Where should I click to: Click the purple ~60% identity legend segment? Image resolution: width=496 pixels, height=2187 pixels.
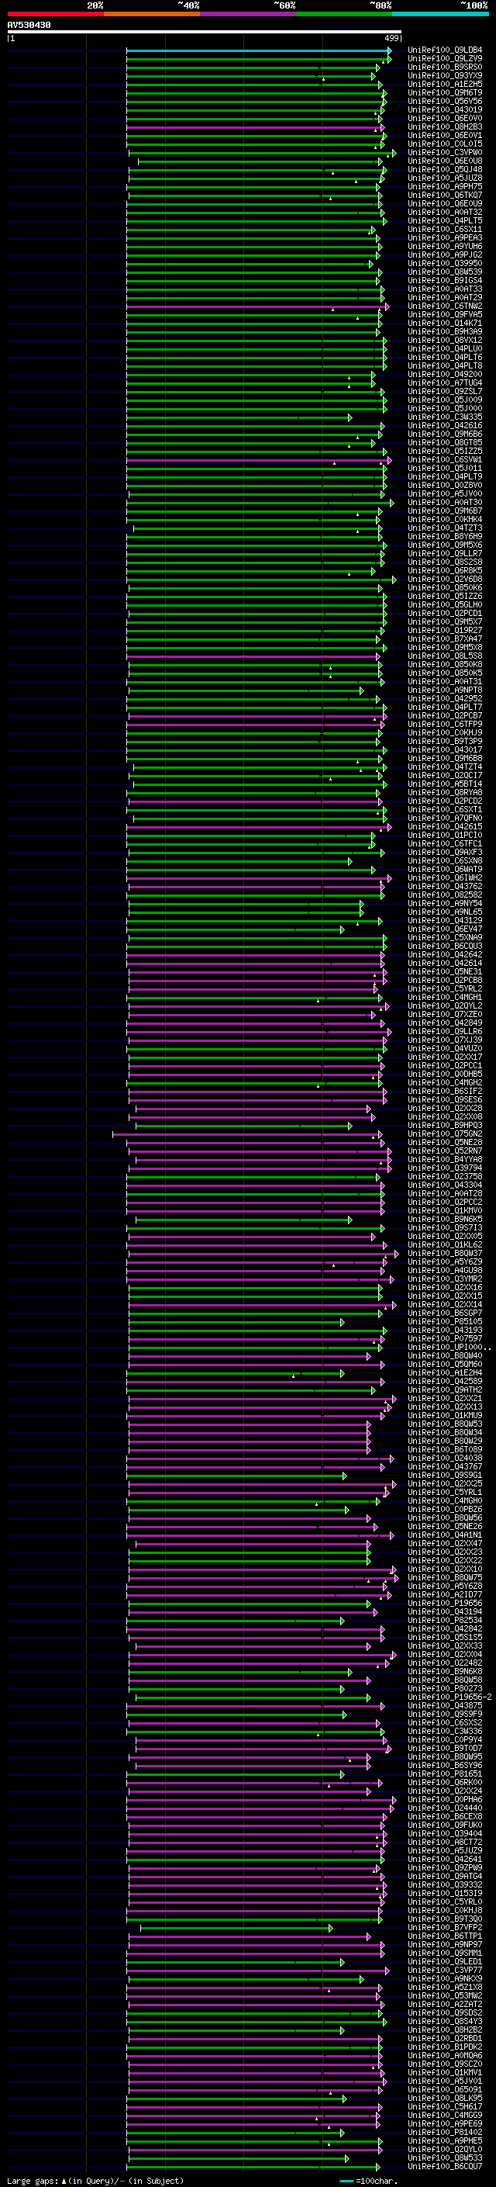click(x=249, y=14)
